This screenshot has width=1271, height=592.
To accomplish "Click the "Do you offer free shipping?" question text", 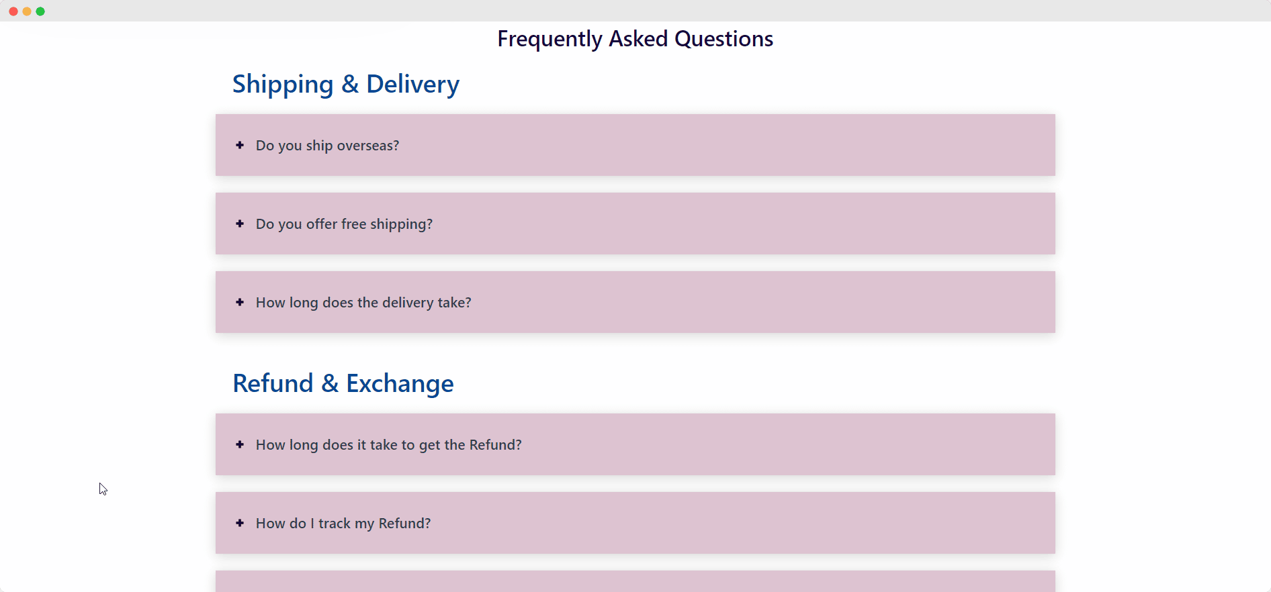I will [343, 224].
